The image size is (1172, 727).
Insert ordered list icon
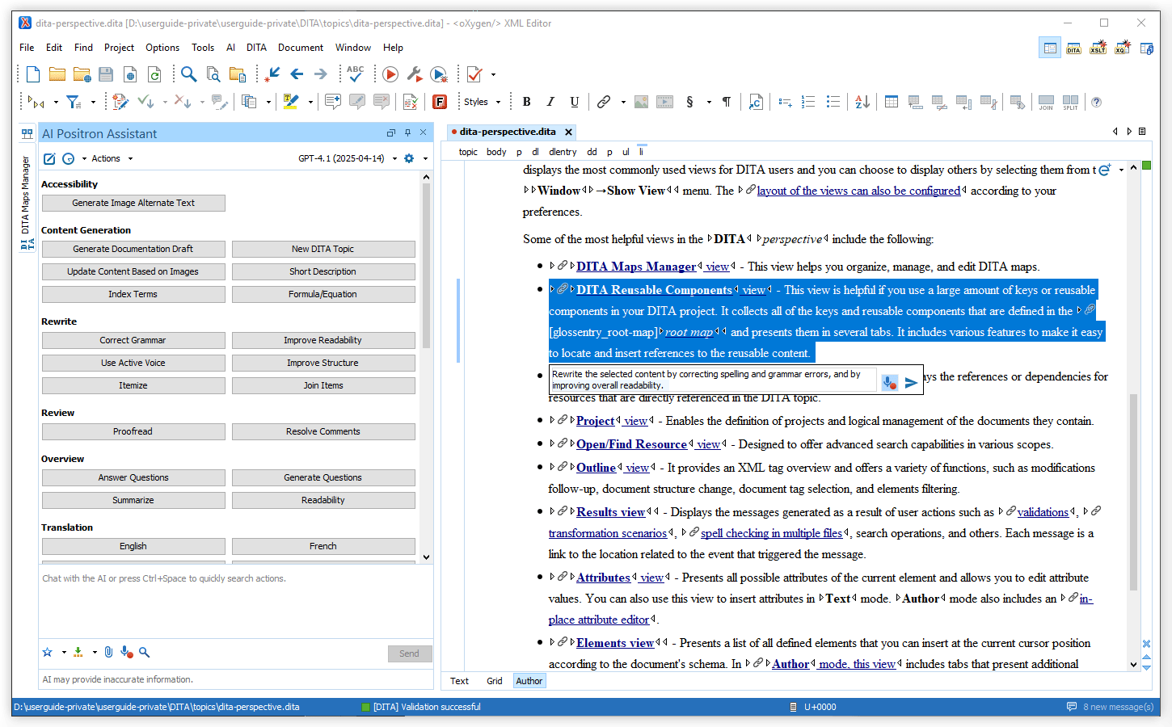click(808, 102)
